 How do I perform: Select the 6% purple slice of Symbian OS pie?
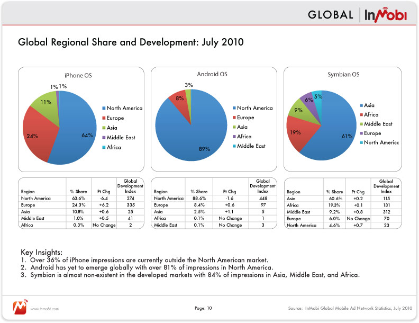click(309, 103)
